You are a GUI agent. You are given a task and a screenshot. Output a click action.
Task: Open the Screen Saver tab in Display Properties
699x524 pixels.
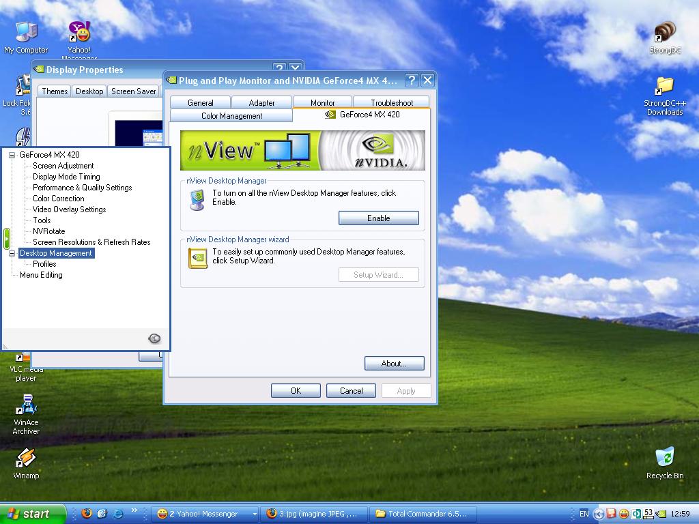[x=133, y=91]
